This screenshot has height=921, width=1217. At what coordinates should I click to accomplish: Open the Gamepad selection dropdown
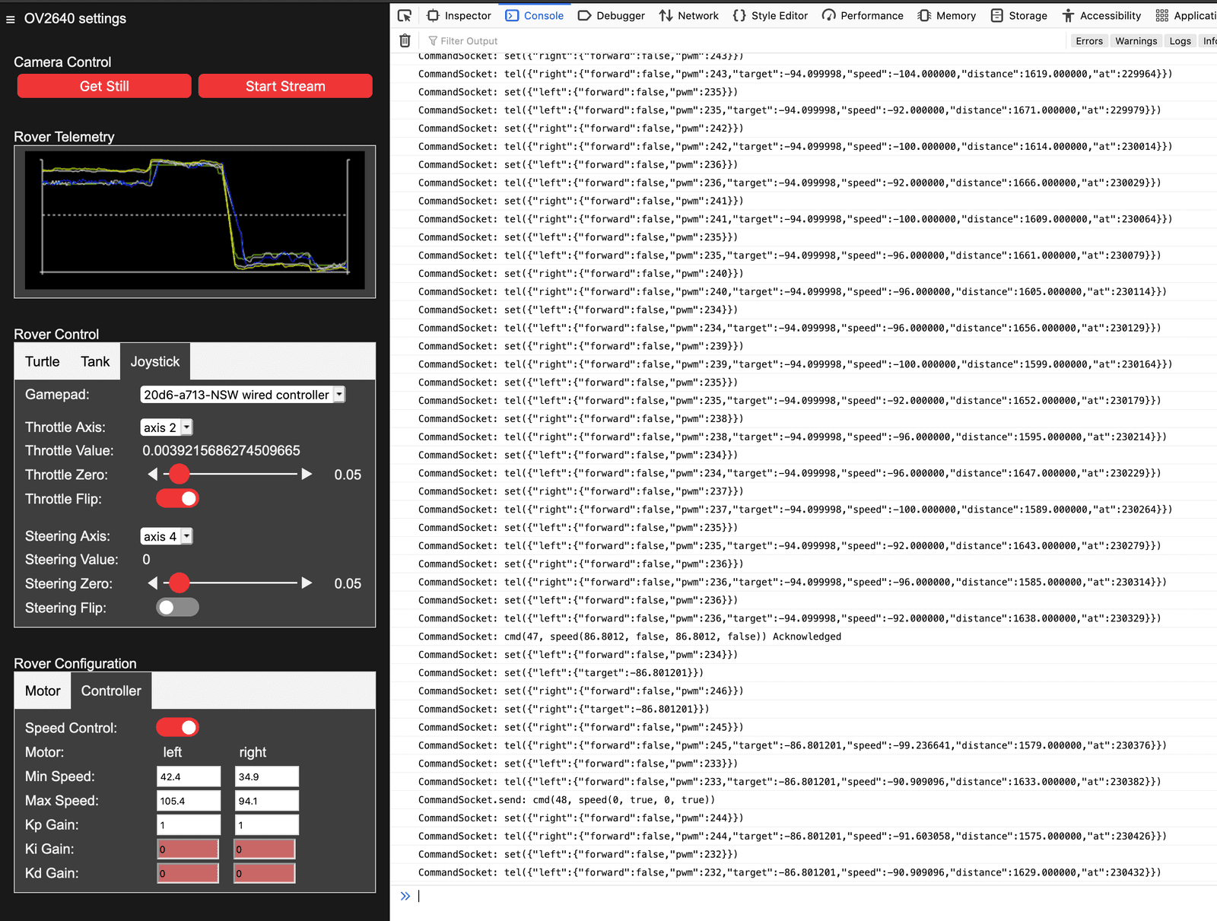pos(243,395)
